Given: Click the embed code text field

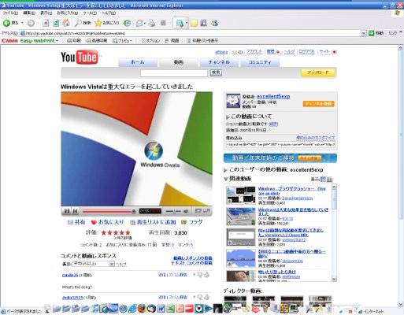Looking at the screenshot, I should pos(280,144).
